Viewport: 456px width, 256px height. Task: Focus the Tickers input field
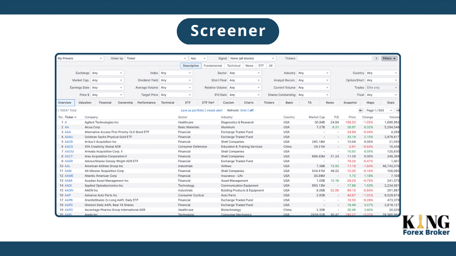335,58
